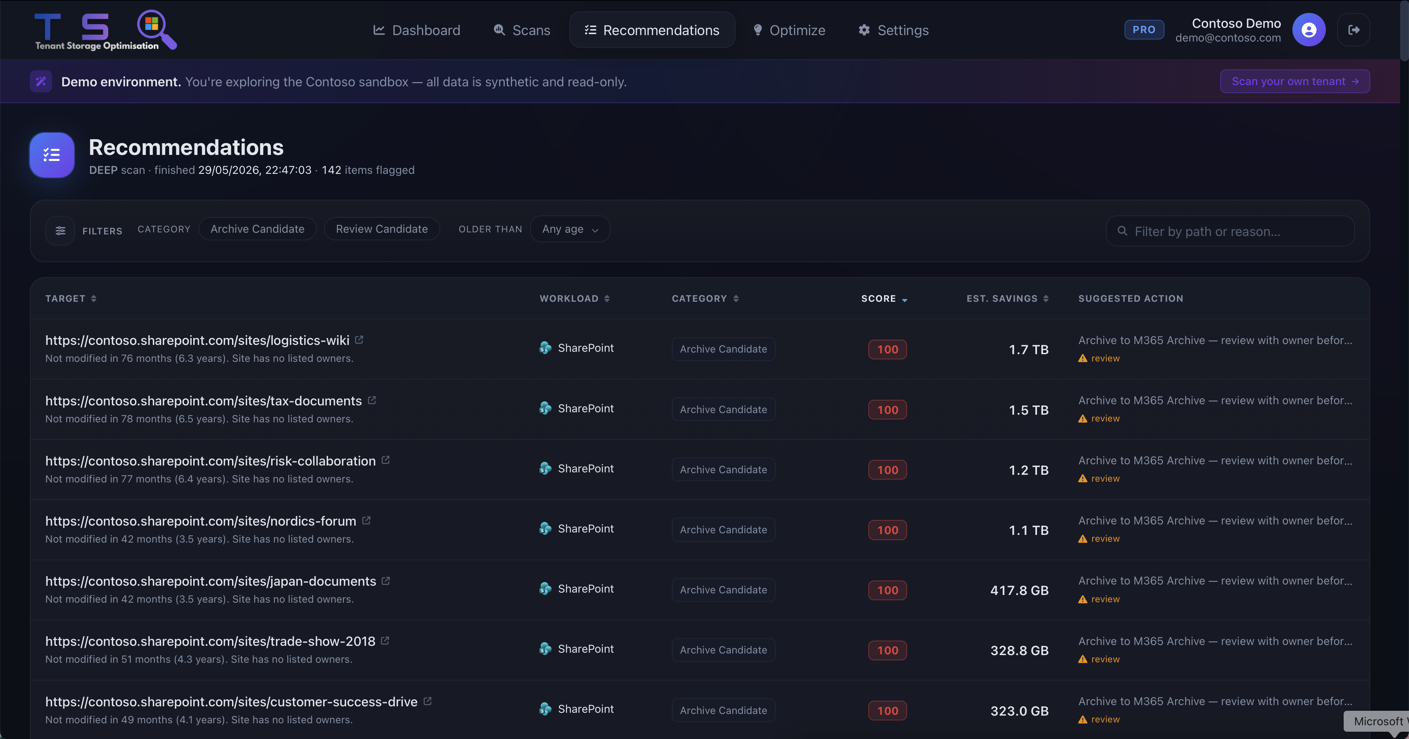Click the '142 items flagged' text
Viewport: 1409px width, 739px height.
[x=368, y=170]
